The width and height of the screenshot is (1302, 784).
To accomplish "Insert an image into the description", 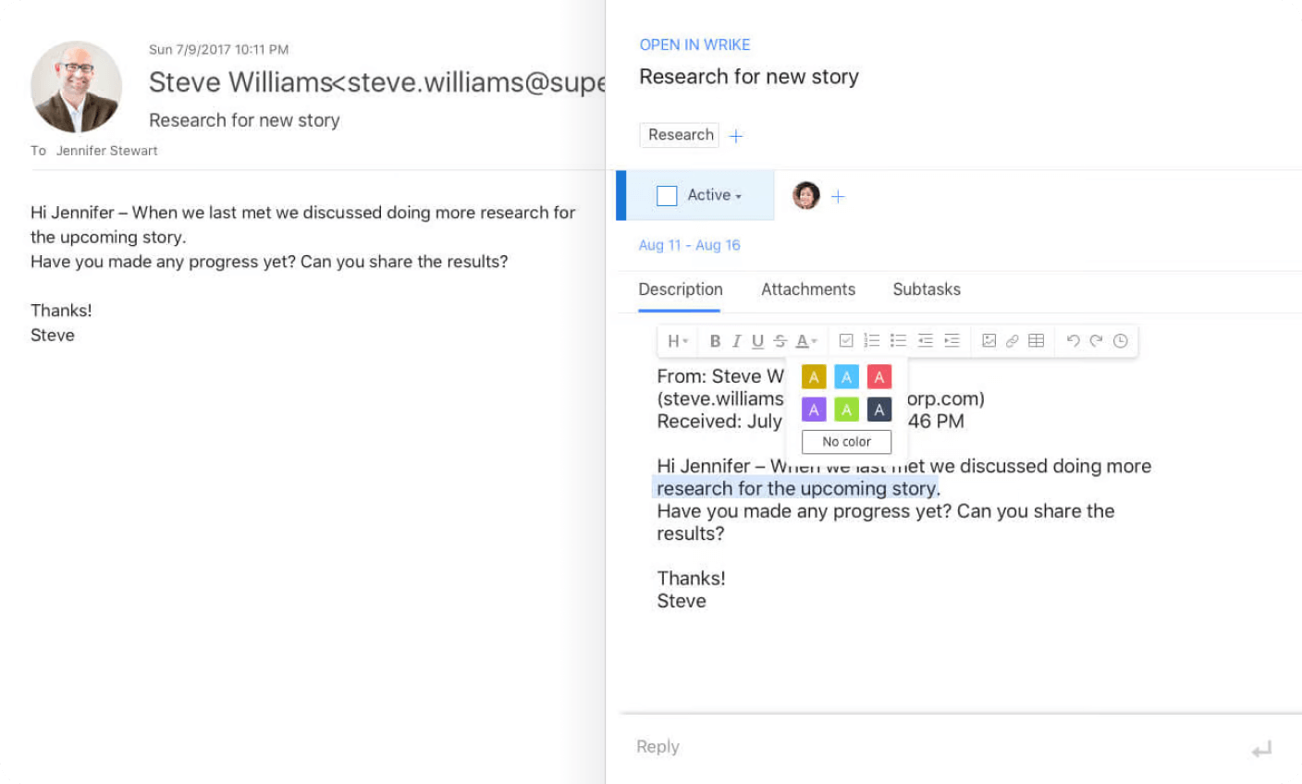I will (989, 341).
